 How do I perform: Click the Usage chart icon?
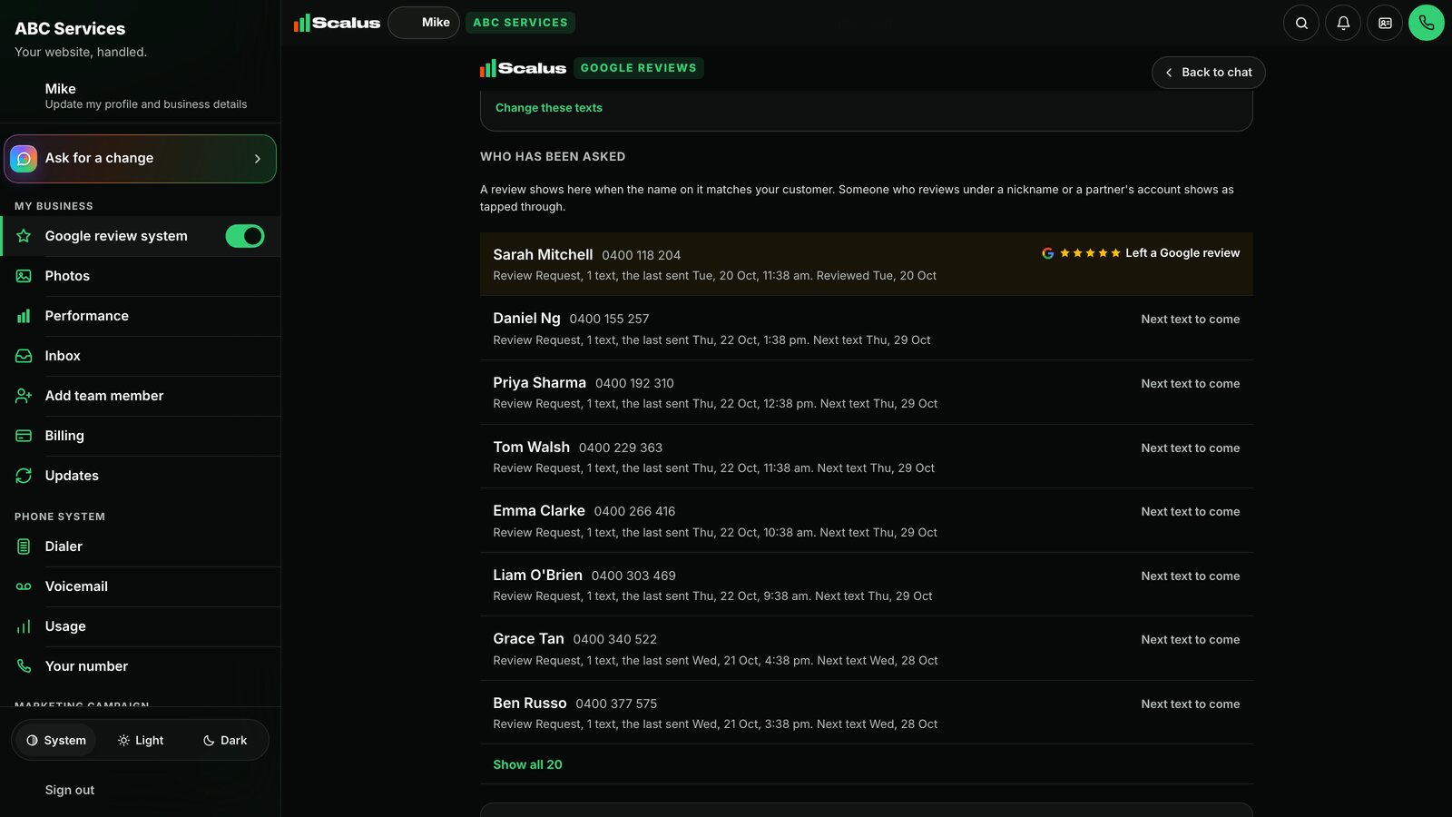click(24, 626)
